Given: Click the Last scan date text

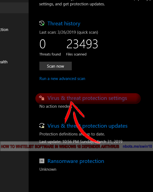Looking at the screenshot, I should click(x=69, y=32).
